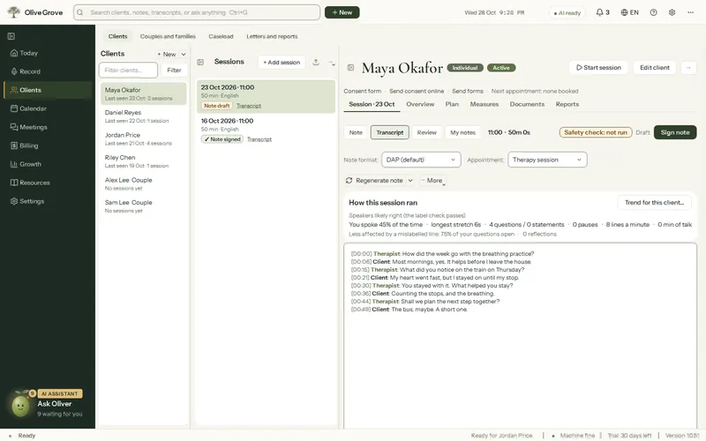Viewport: 706px width, 441px height.
Task: Click Edit client button
Action: tap(655, 68)
